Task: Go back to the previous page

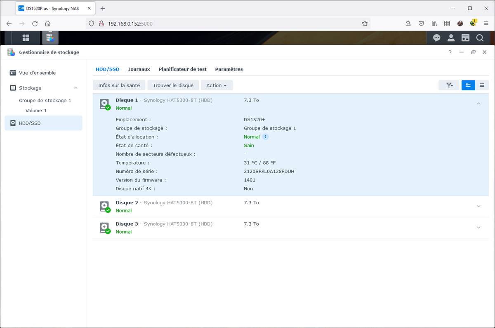Action: click(9, 24)
